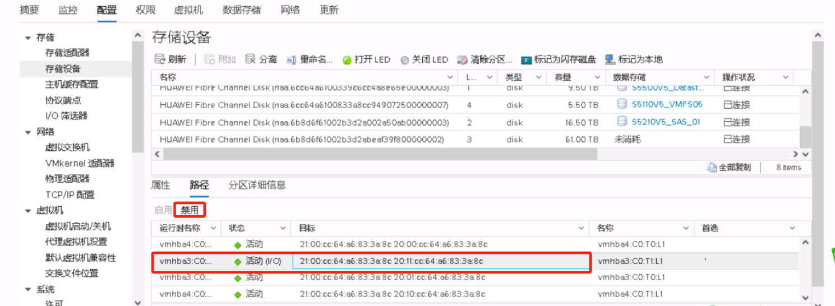Click datastore icon beside S5110V5_VMFS05

621,104
